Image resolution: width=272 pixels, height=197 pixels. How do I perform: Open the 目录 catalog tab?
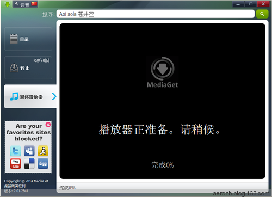coord(28,39)
